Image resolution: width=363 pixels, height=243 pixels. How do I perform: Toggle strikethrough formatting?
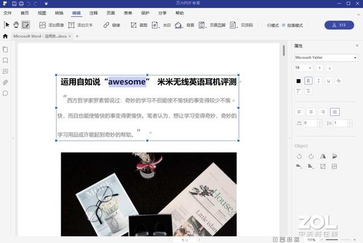click(x=339, y=81)
